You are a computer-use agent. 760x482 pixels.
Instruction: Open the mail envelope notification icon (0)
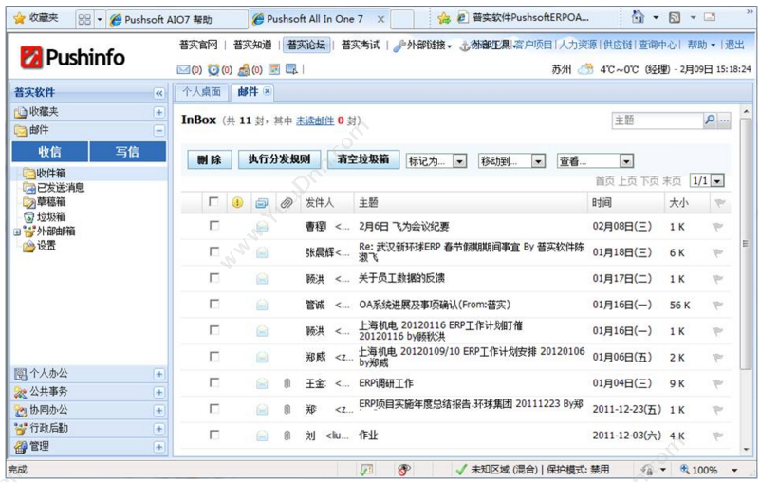pos(183,70)
